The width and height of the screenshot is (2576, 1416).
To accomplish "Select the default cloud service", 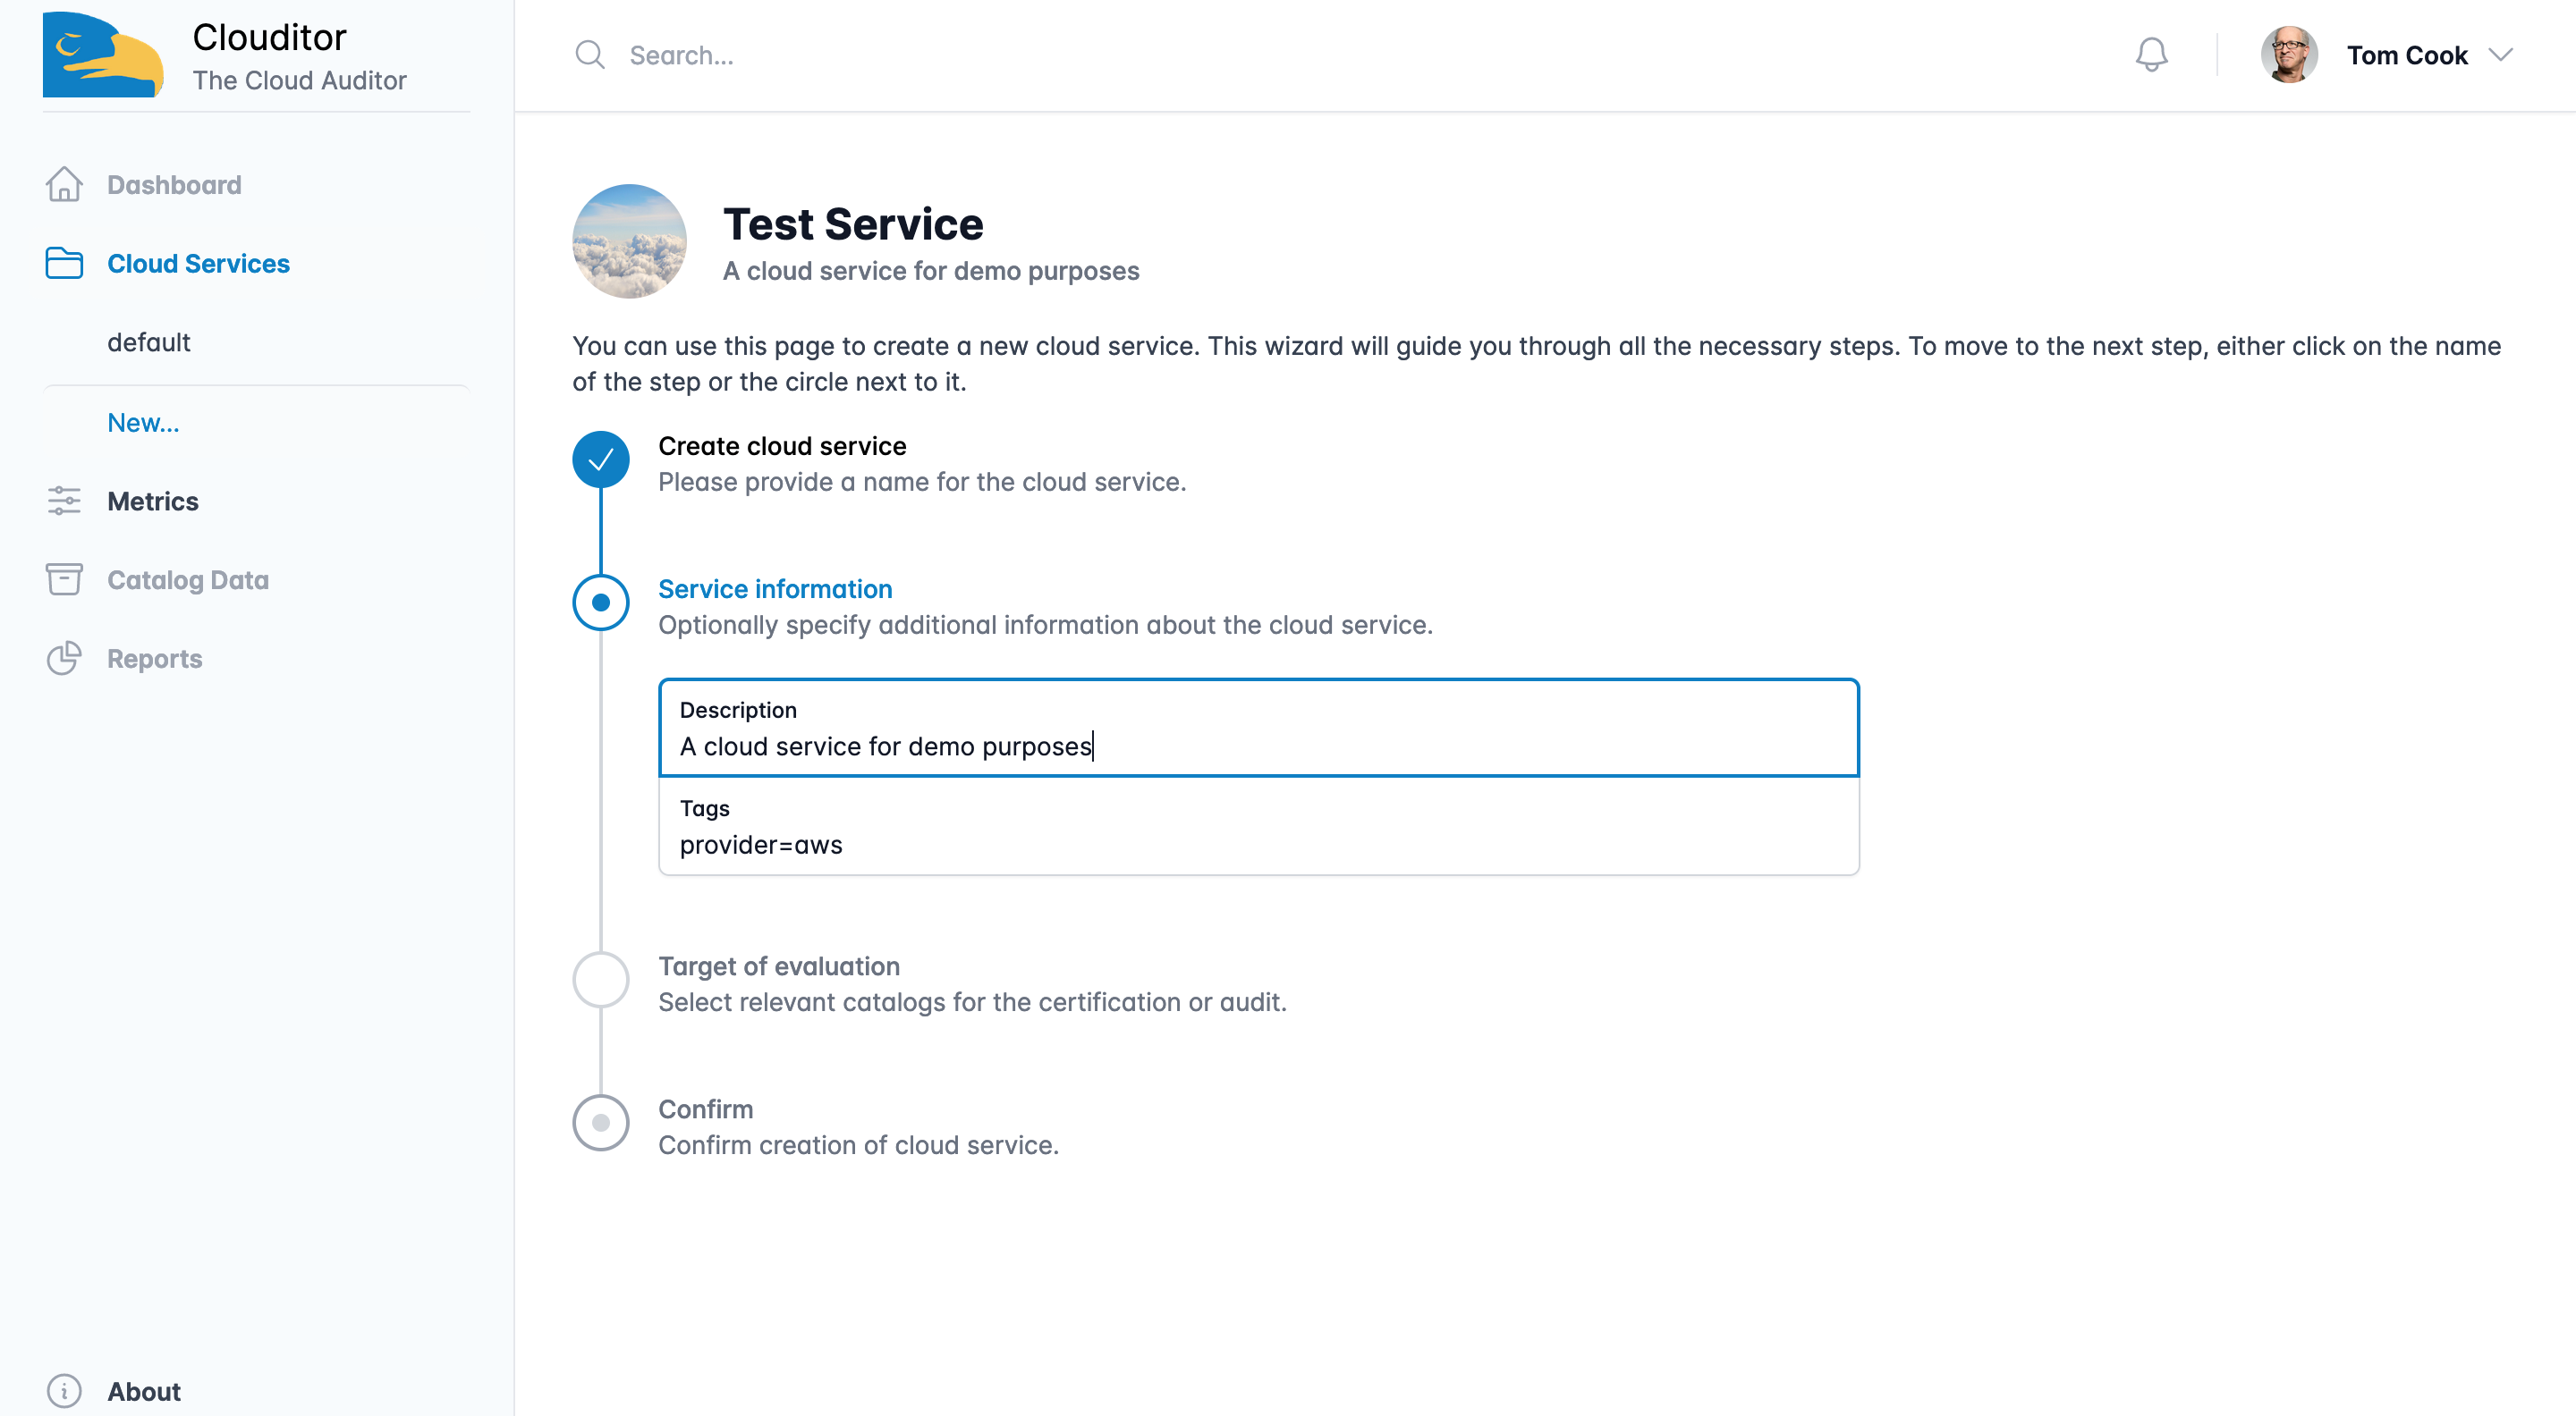I will [x=148, y=342].
